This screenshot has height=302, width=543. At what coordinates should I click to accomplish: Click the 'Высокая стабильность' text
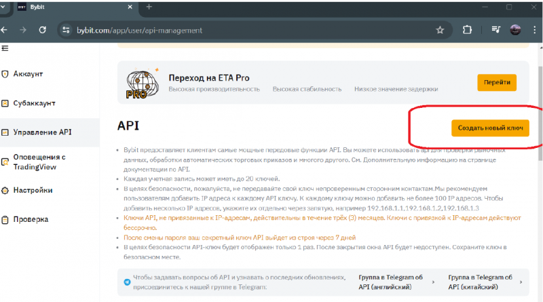pos(307,89)
